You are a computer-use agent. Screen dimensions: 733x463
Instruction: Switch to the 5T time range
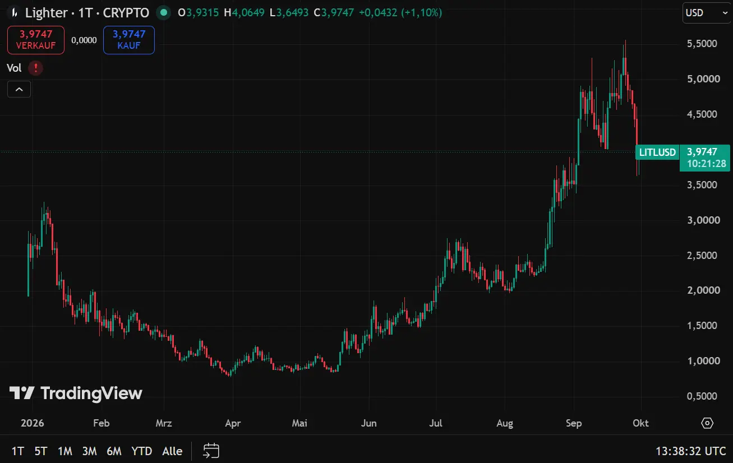click(41, 451)
